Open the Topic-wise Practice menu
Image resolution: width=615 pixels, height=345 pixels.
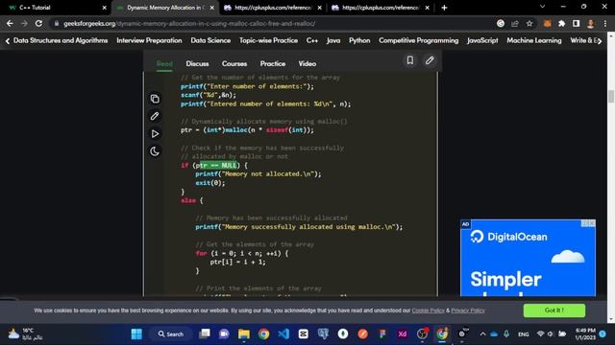point(268,40)
